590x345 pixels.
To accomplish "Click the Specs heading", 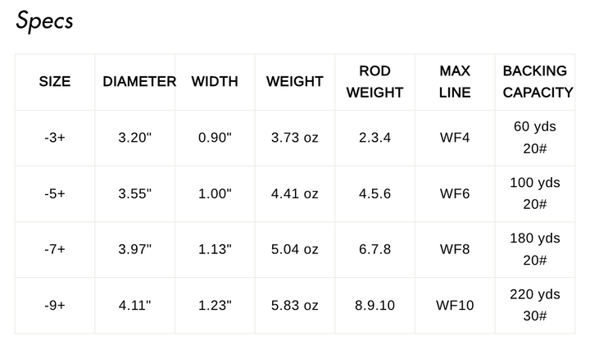I will [x=44, y=20].
